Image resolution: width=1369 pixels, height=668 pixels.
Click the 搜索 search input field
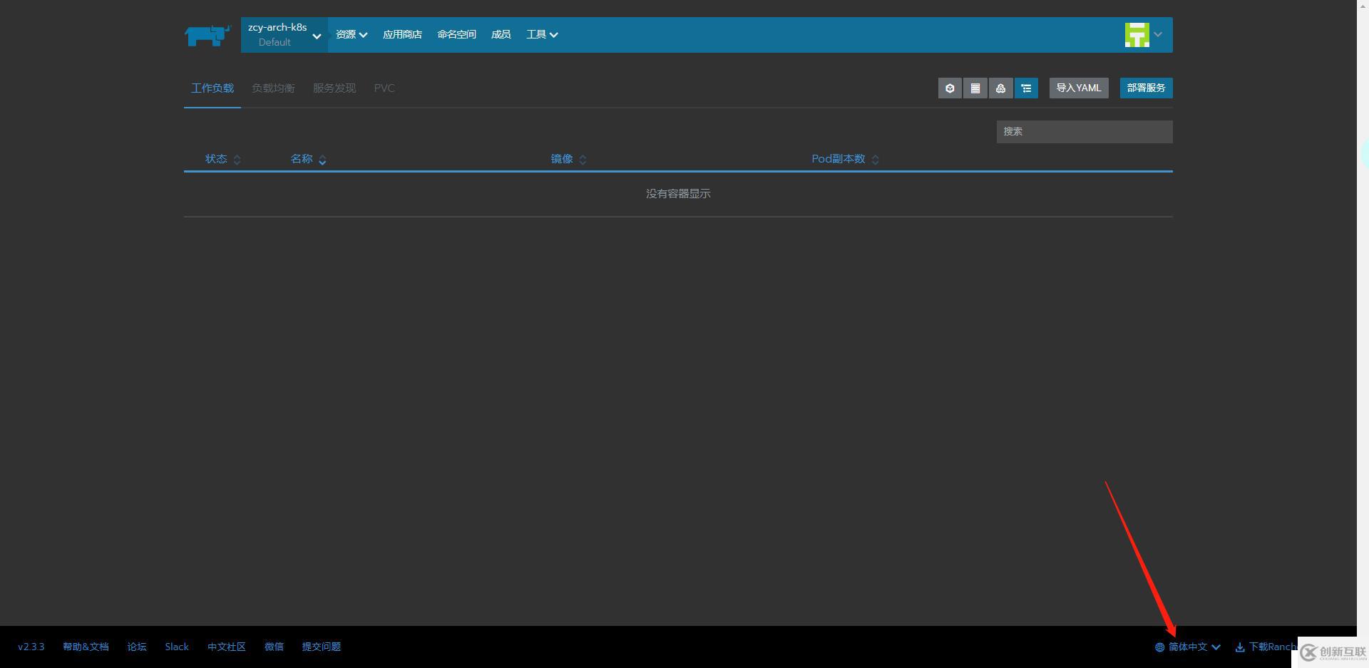tap(1084, 131)
